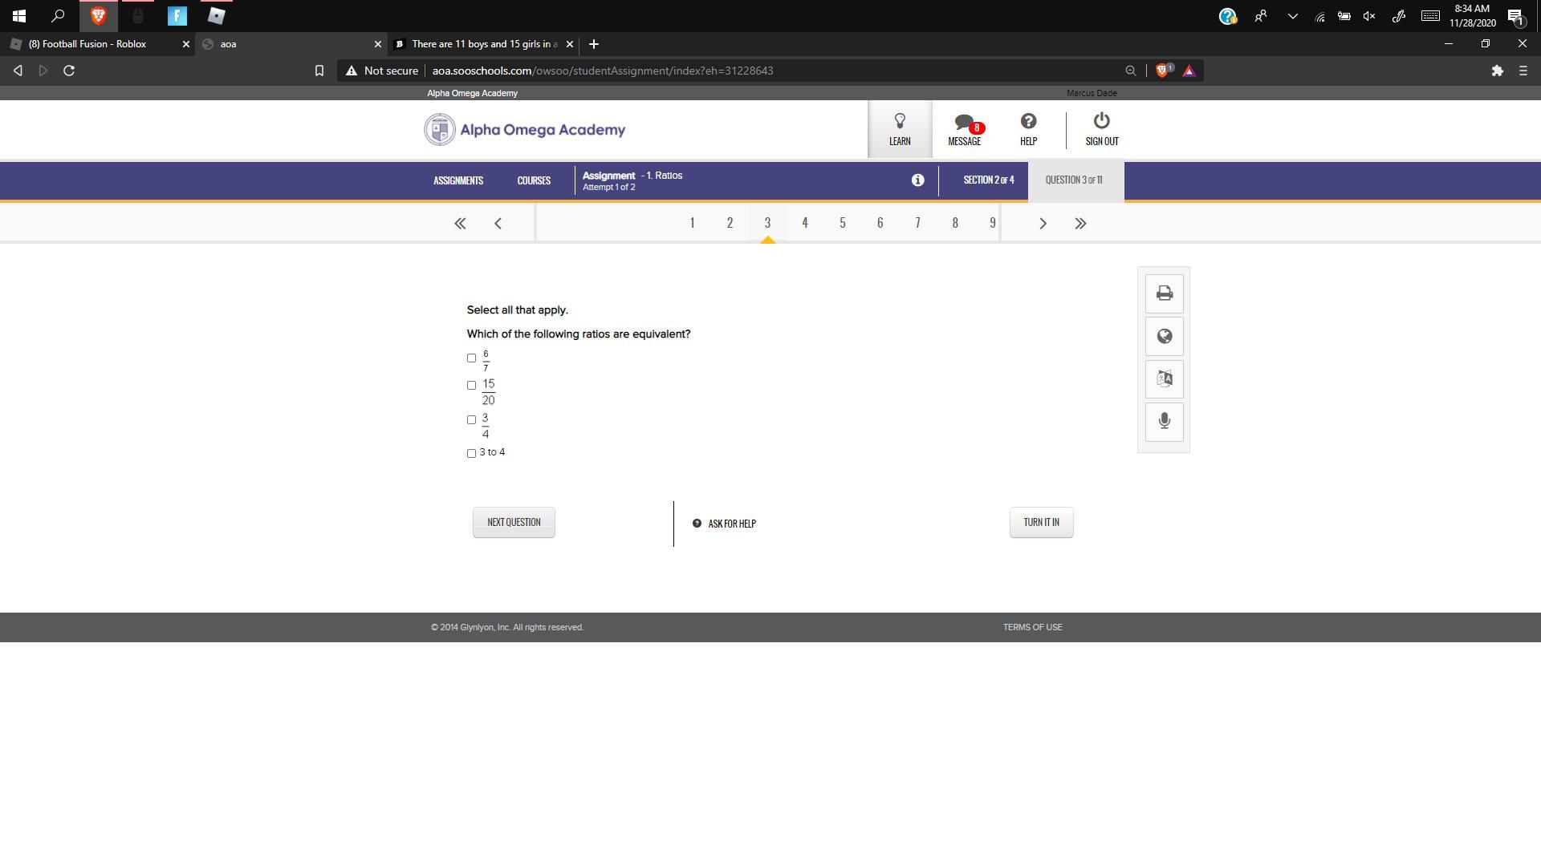Click the Help question mark icon
Screen dimensions: 1541x866
(x=1028, y=129)
